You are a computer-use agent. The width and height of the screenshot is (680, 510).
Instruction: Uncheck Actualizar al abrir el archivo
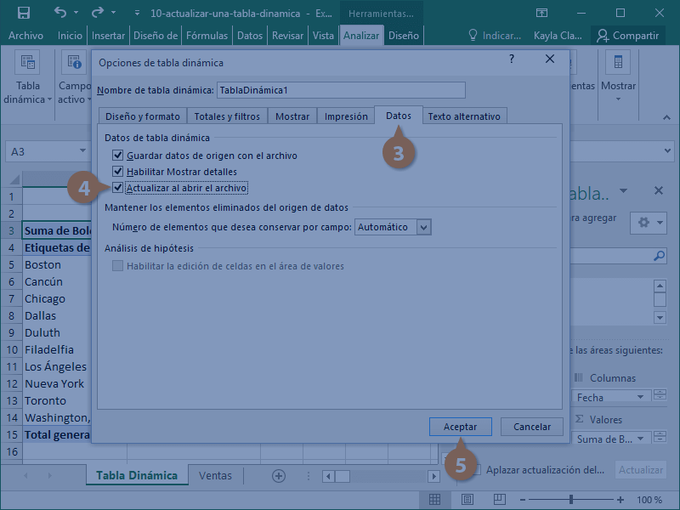[116, 187]
